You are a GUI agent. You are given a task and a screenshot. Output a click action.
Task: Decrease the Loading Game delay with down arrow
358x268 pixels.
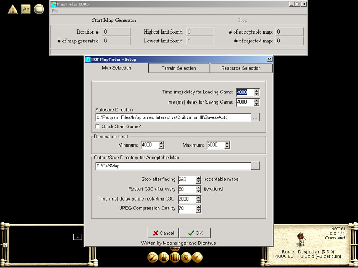click(256, 94)
